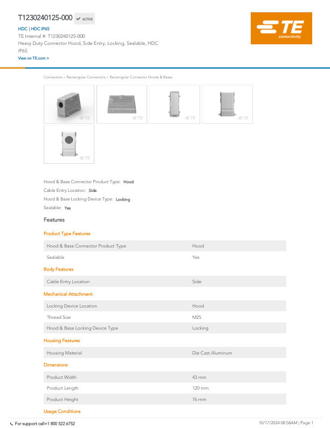The image size is (330, 428).
Task: Click the Locking value in summary list
Action: coord(123,199)
